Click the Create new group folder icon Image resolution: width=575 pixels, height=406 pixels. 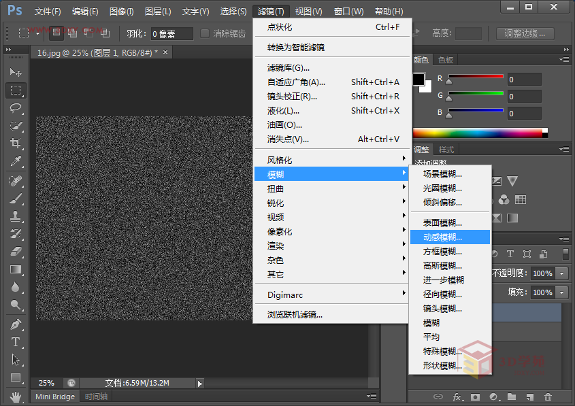point(512,397)
